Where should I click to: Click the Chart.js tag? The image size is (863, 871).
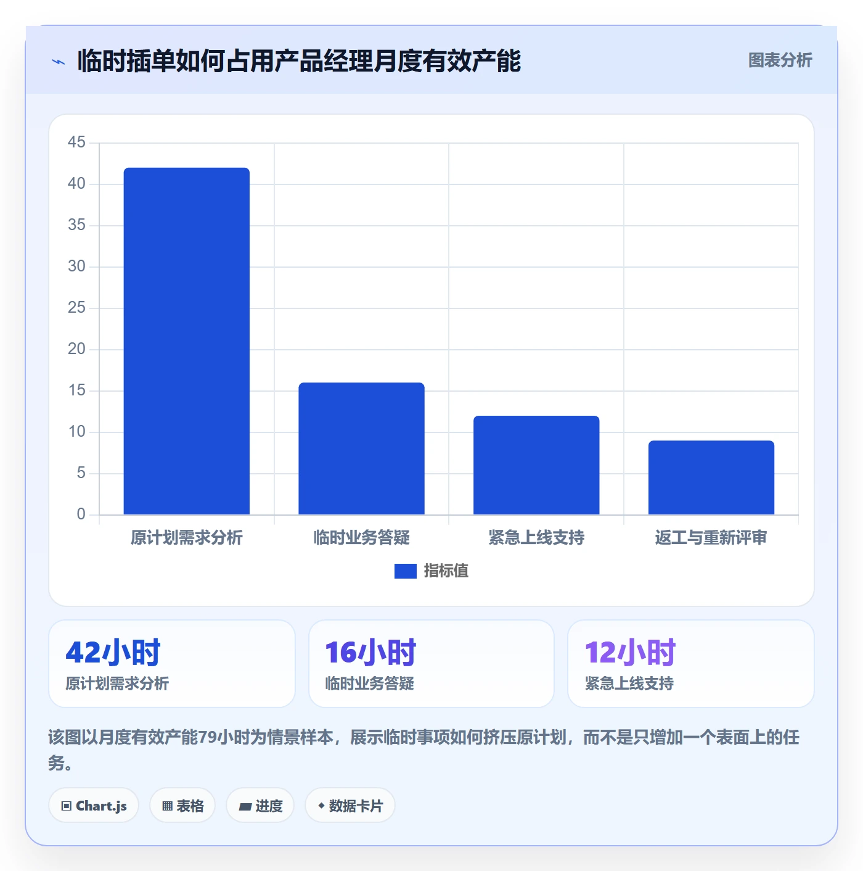click(x=94, y=806)
